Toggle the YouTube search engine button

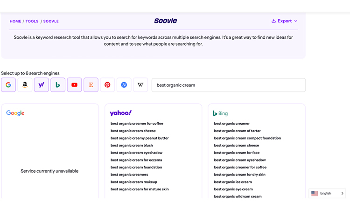coord(74,85)
